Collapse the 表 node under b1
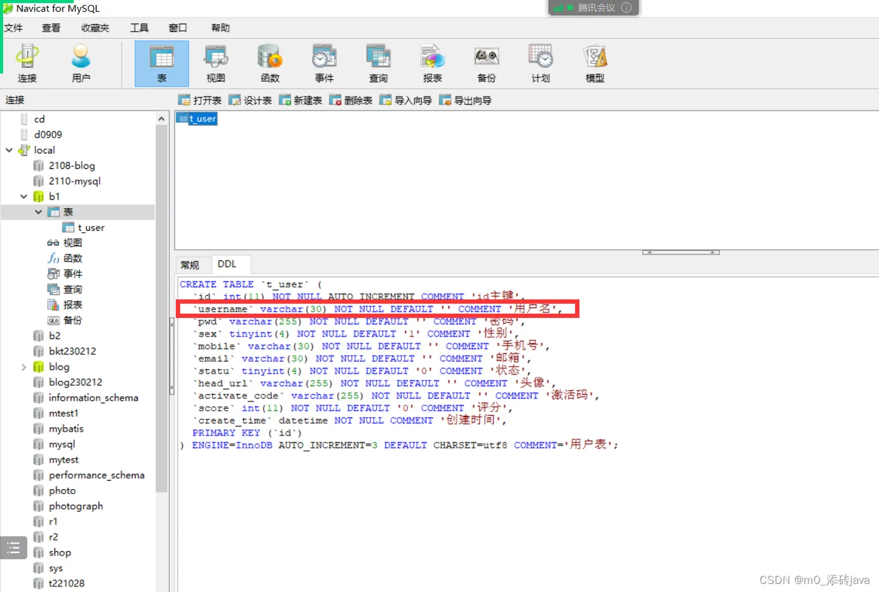The width and height of the screenshot is (879, 592). [x=38, y=212]
